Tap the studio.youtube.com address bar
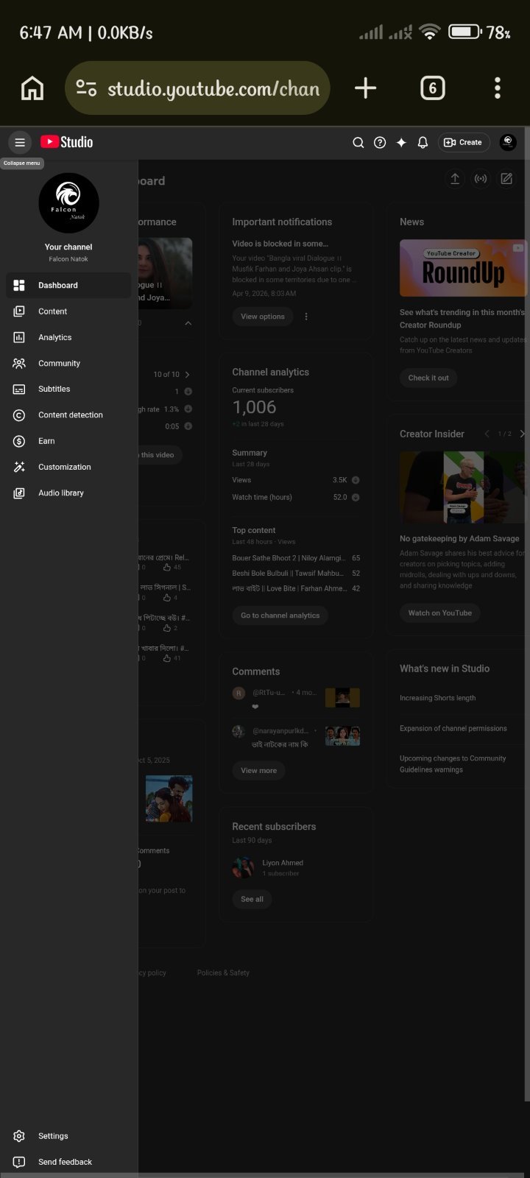This screenshot has height=1178, width=530. pos(197,88)
